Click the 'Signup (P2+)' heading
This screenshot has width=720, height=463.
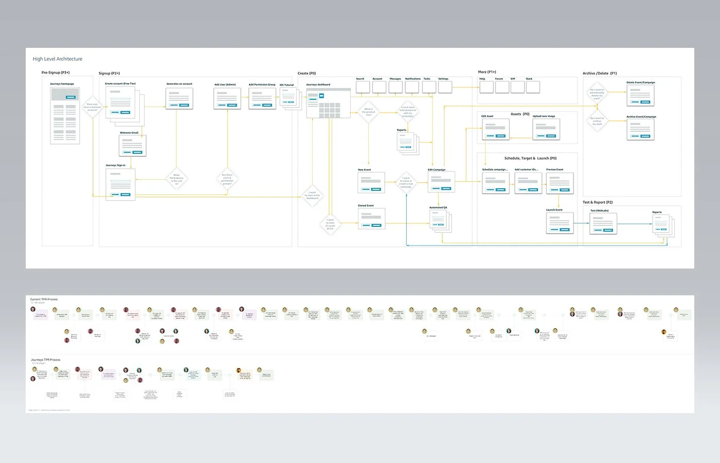pyautogui.click(x=109, y=73)
